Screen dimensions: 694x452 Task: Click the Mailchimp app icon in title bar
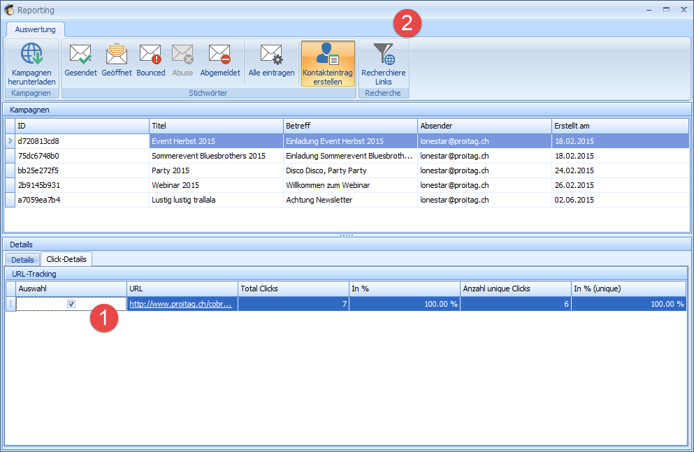coord(10,10)
